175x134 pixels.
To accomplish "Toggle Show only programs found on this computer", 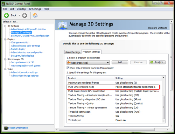I will pyautogui.click(x=68, y=68).
